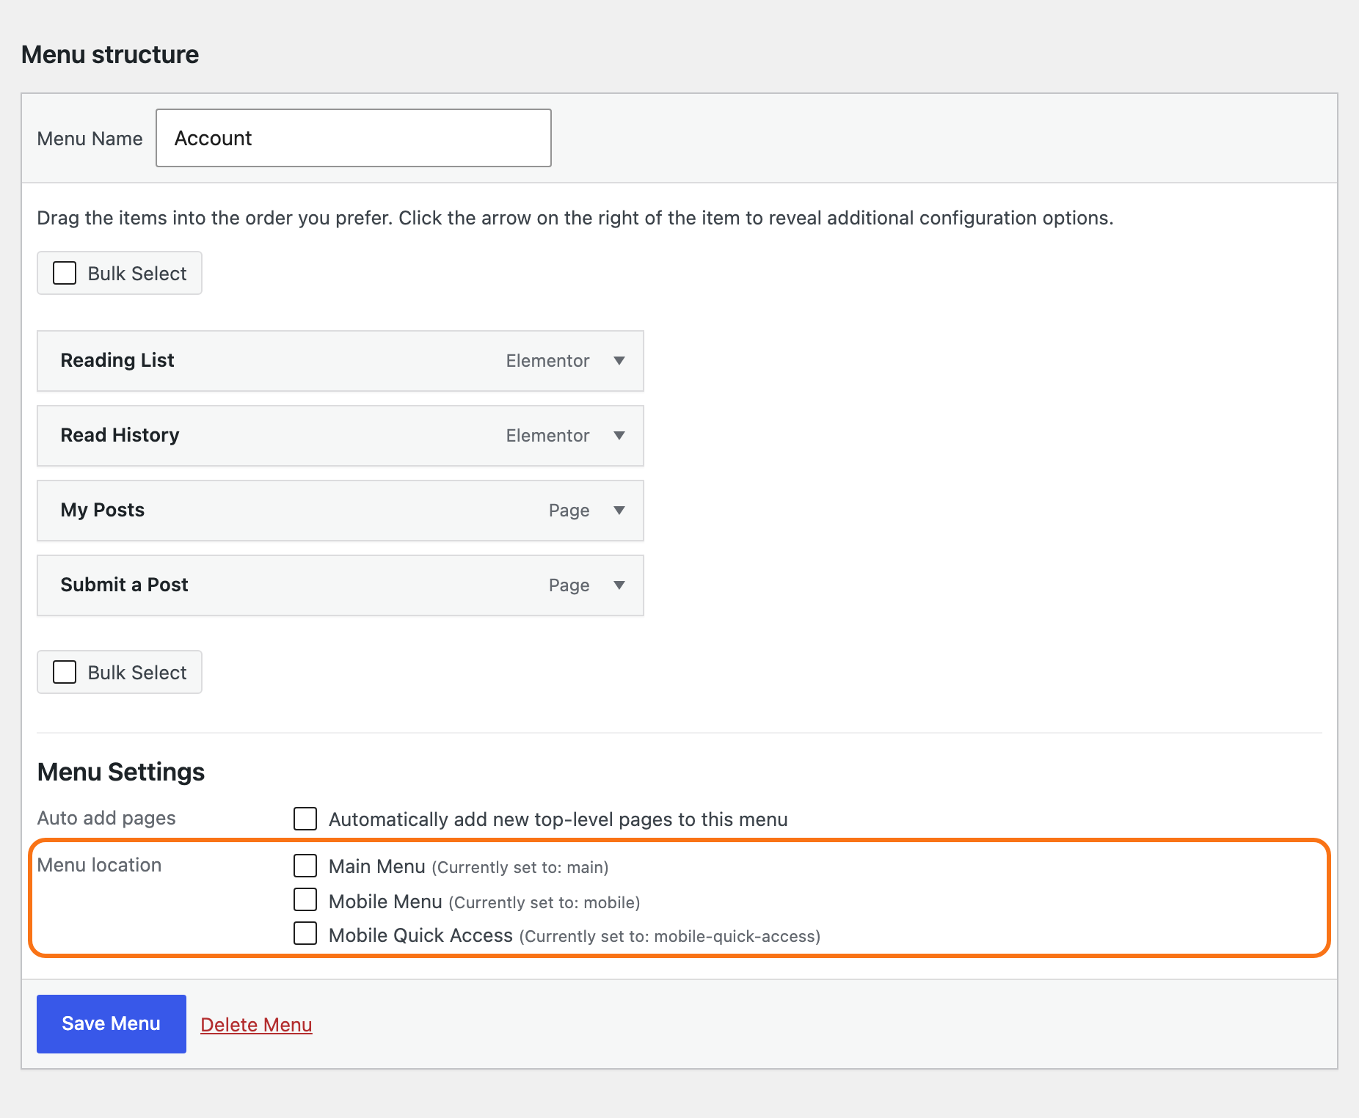Expand the My Posts item arrow
This screenshot has height=1118, width=1359.
pyautogui.click(x=619, y=511)
